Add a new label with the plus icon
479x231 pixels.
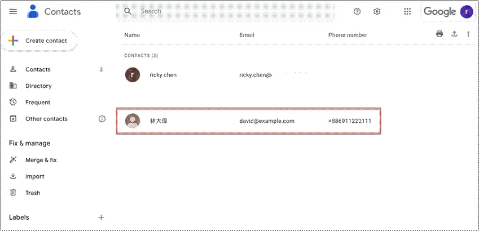point(101,217)
